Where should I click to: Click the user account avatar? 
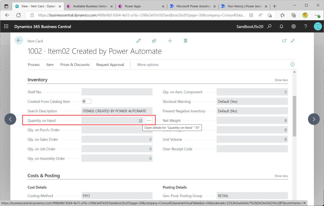coord(318,27)
